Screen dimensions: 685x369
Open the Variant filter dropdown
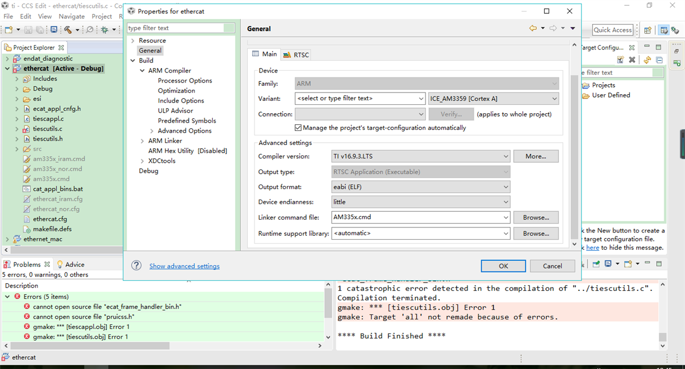(421, 99)
